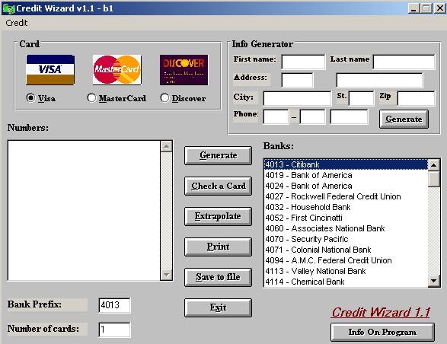Select the MasterCard radio button
The image size is (447, 344).
pyautogui.click(x=91, y=98)
